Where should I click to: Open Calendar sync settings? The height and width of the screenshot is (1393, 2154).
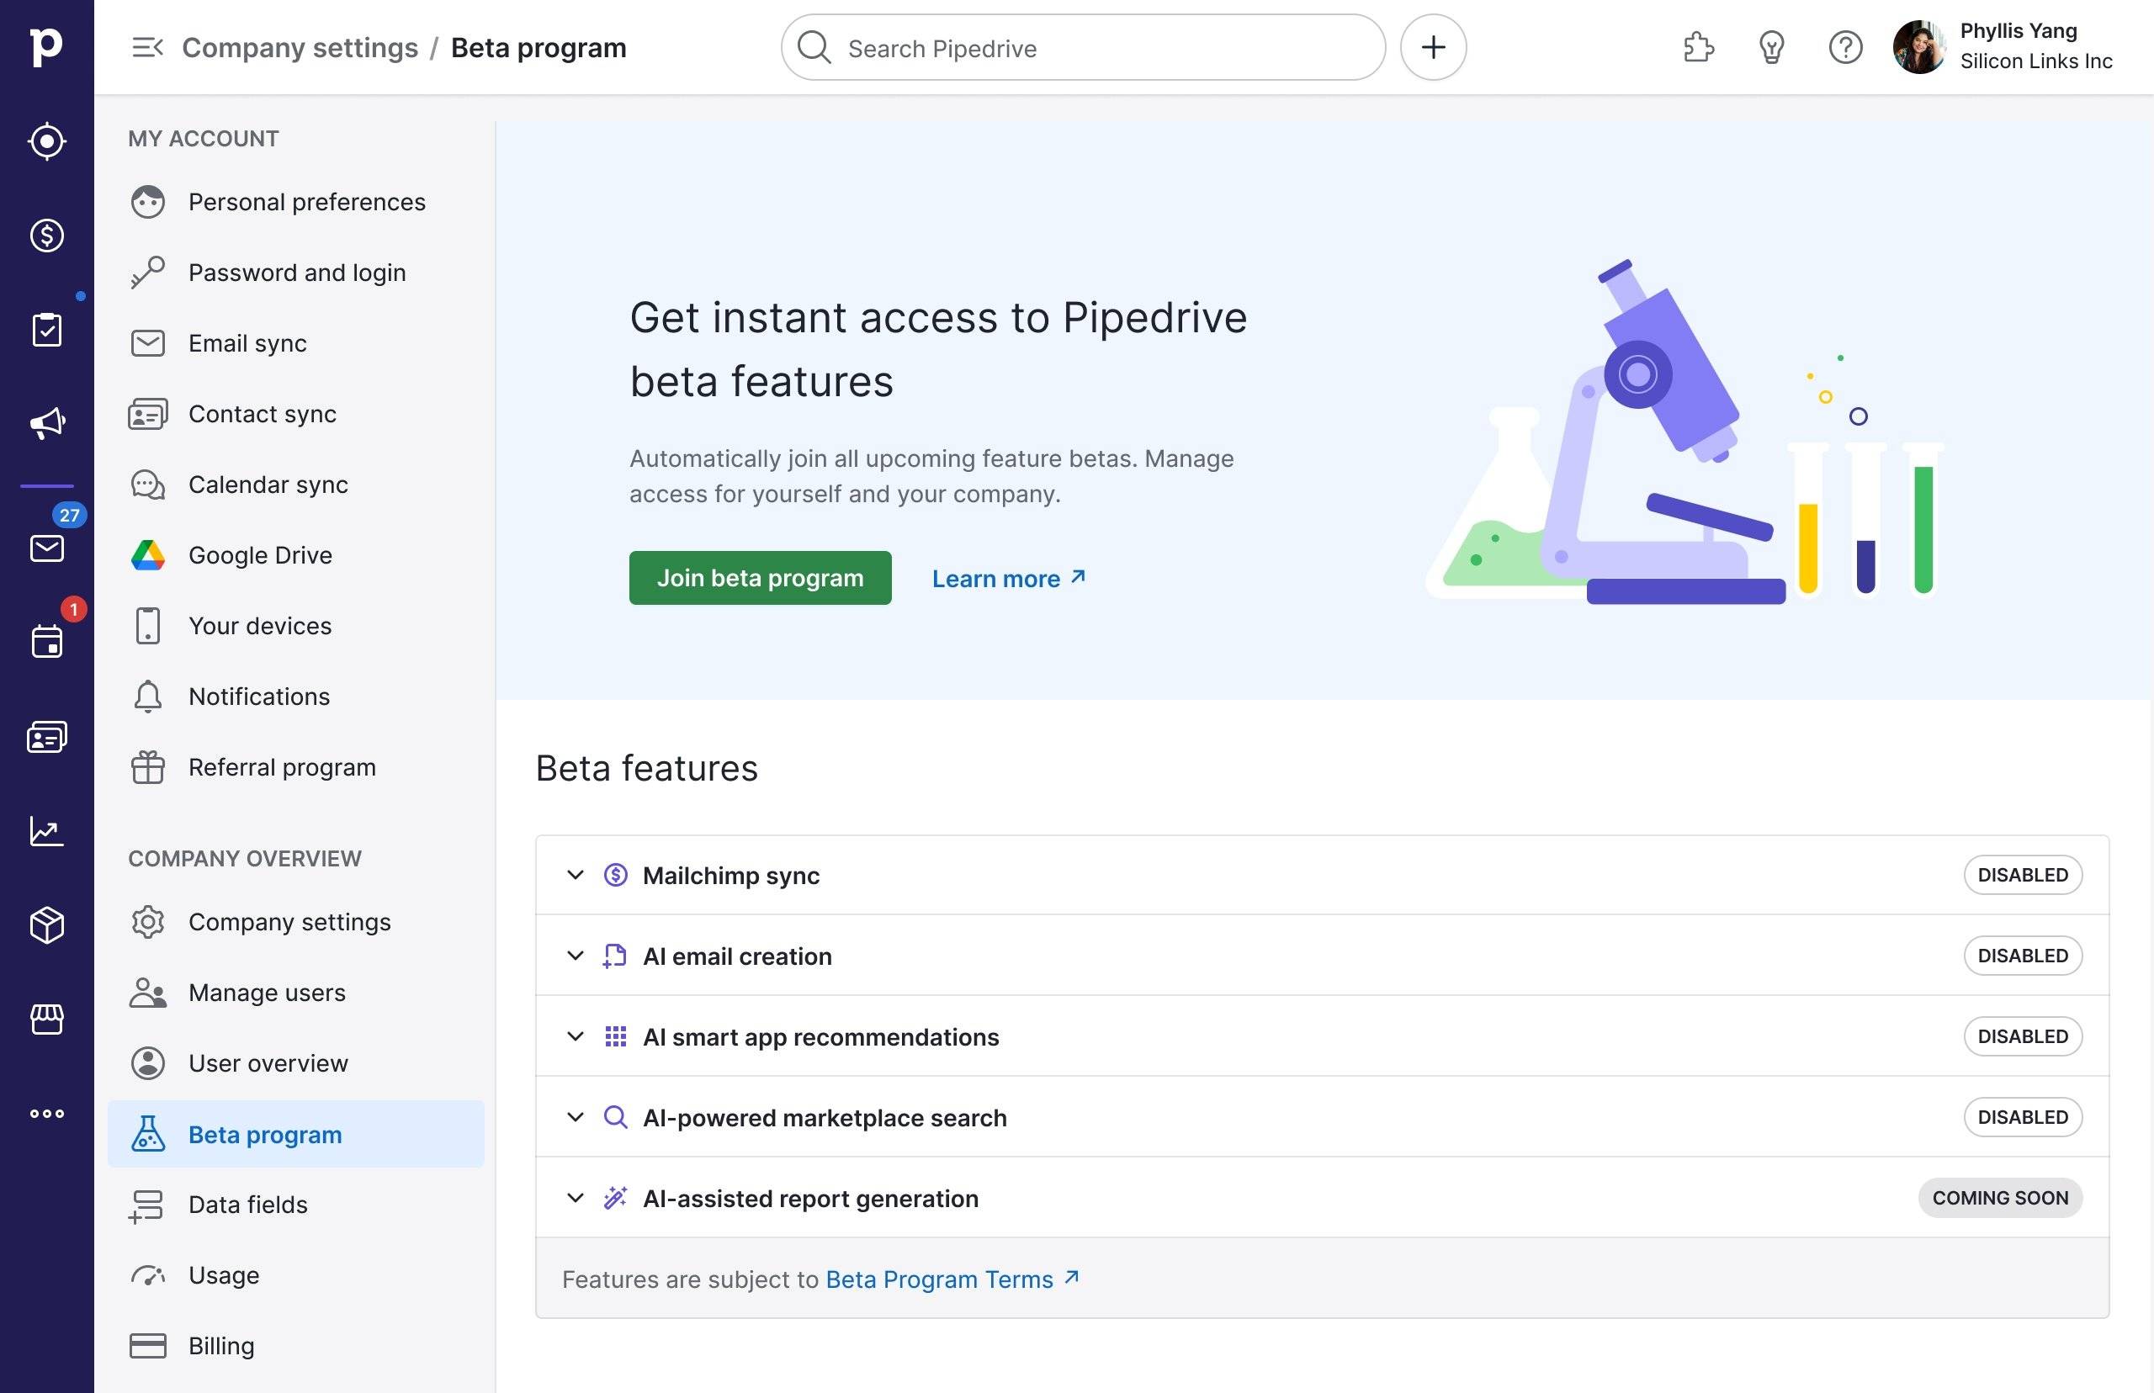coord(296,484)
